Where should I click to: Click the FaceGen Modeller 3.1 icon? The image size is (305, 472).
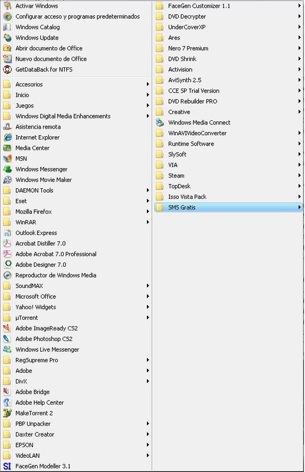pyautogui.click(x=7, y=466)
